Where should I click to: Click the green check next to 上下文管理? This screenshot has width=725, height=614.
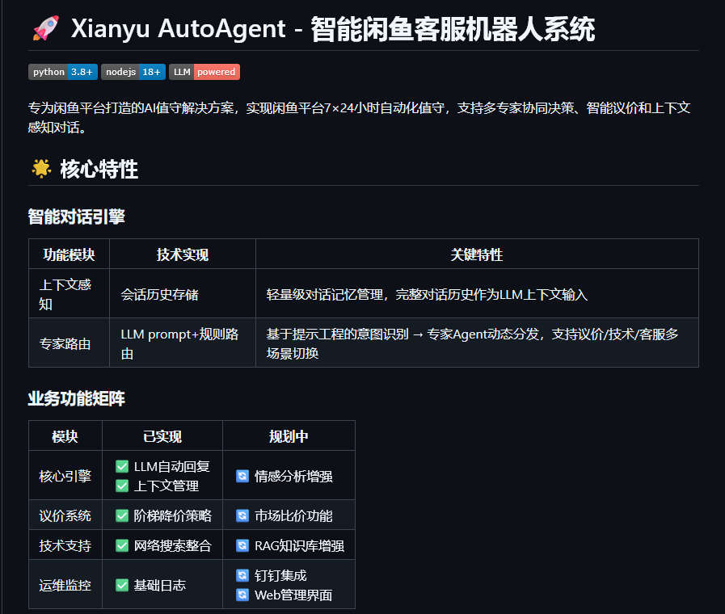pos(122,486)
